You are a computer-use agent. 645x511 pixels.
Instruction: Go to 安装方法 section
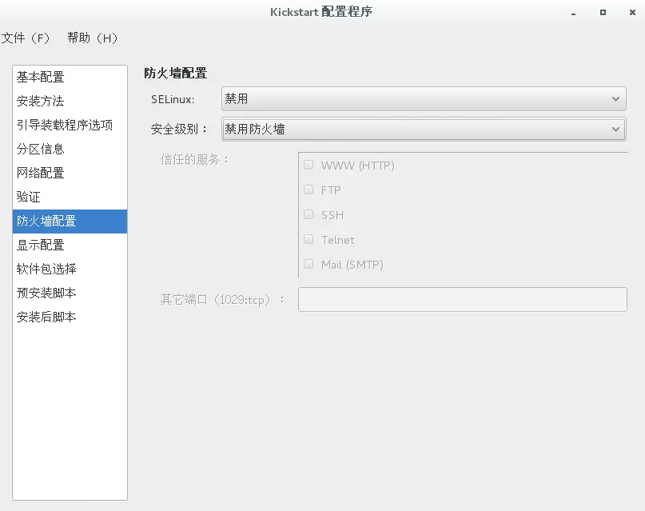tap(41, 101)
